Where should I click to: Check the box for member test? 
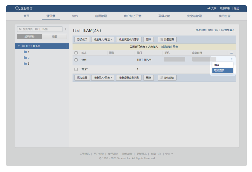point(76,60)
